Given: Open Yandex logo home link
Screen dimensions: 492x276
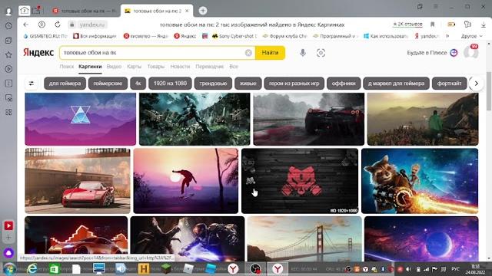Looking at the screenshot, I should (x=38, y=53).
